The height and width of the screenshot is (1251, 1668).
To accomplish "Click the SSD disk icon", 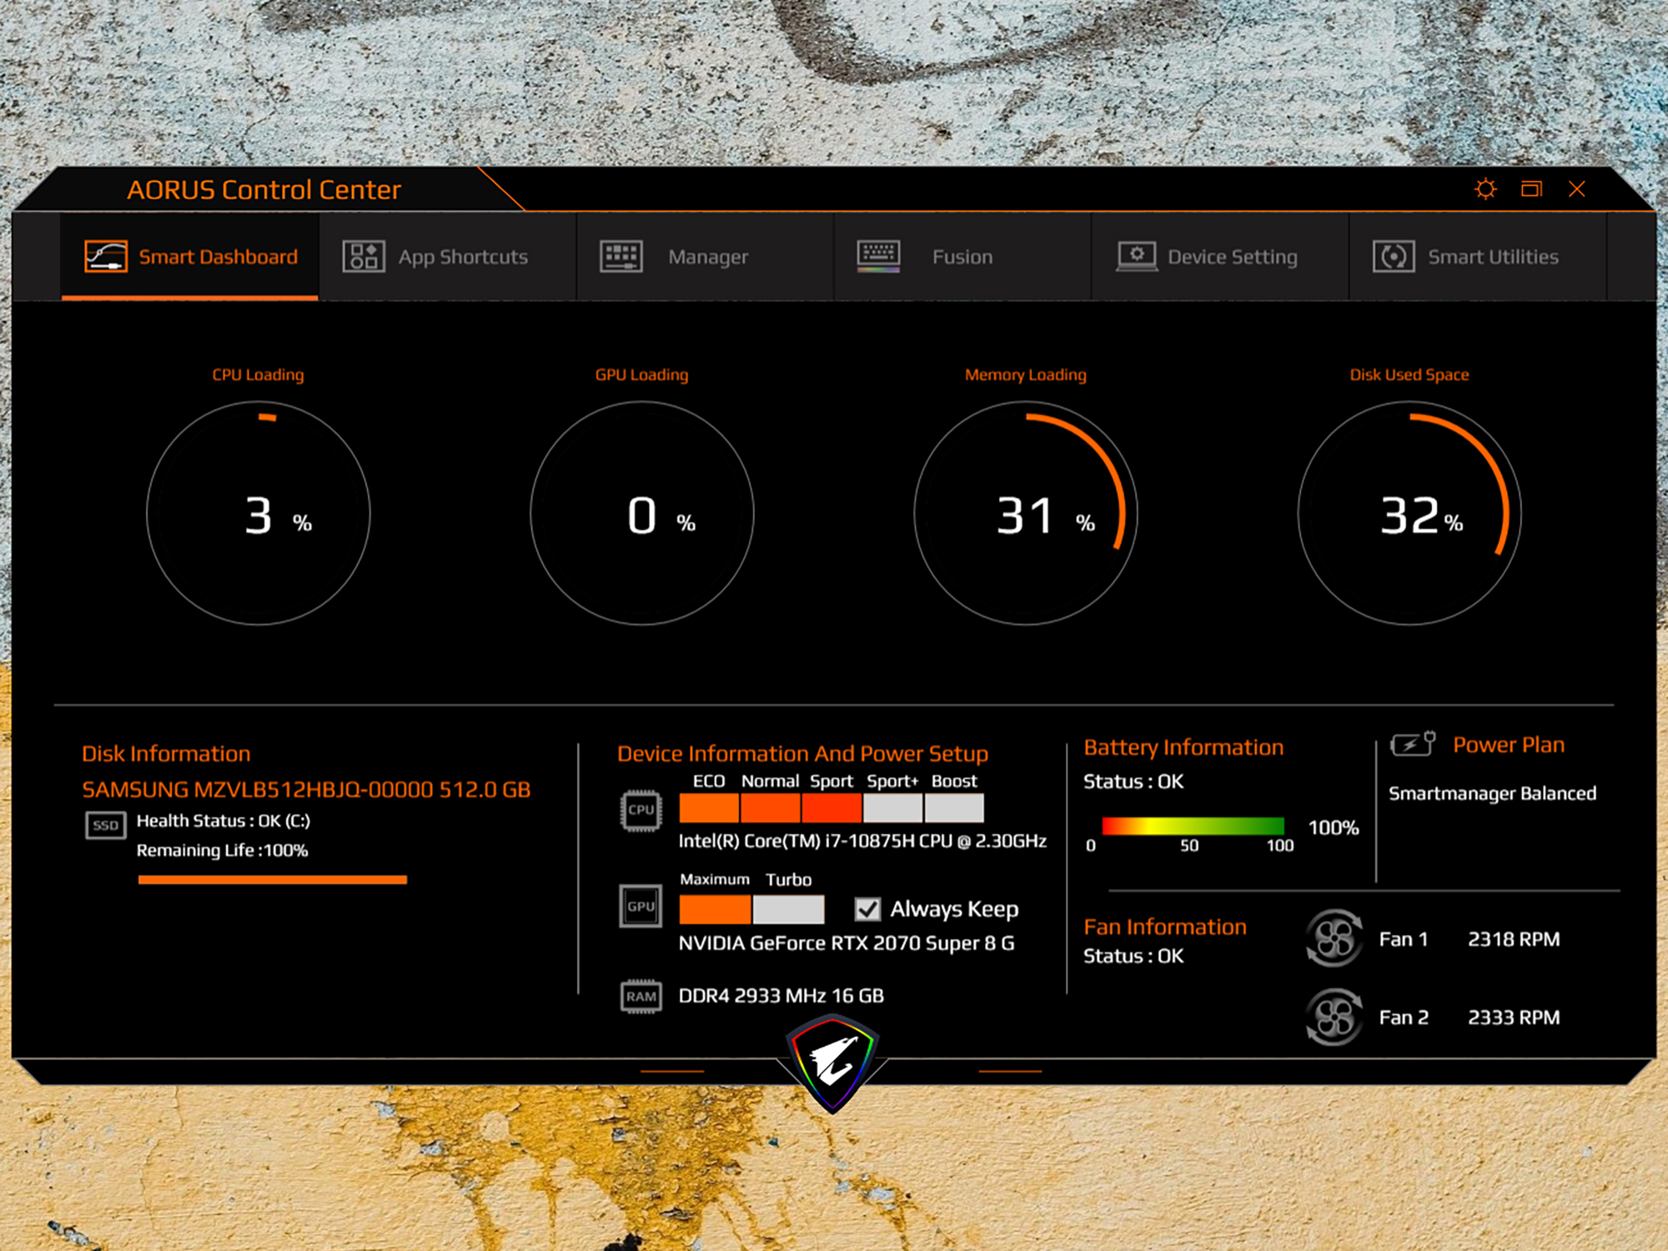I will click(x=106, y=826).
